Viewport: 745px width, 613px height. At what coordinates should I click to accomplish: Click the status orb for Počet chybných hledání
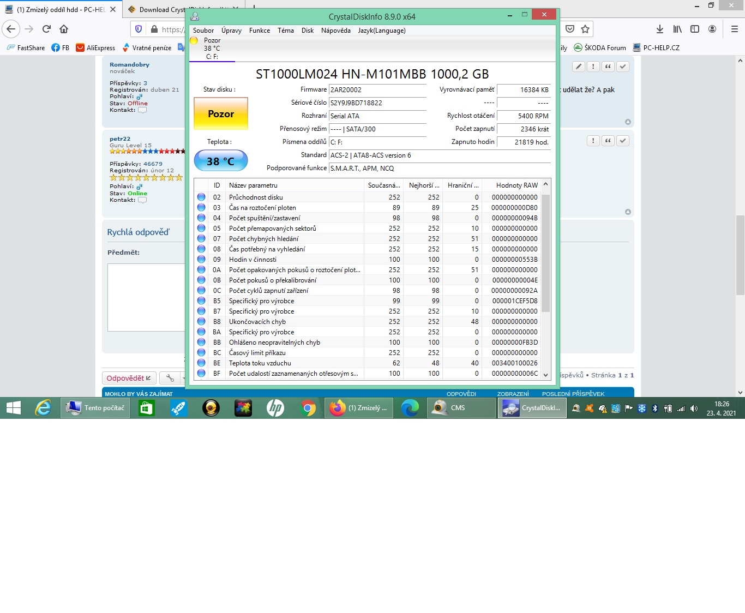201,239
